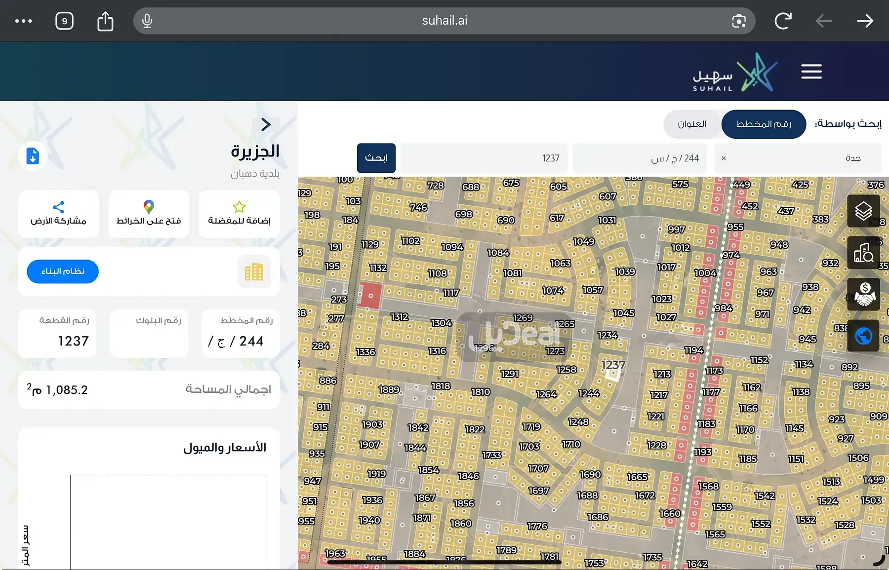This screenshot has width=889, height=570.
Task: Switch to globe satellite view
Action: 863,336
